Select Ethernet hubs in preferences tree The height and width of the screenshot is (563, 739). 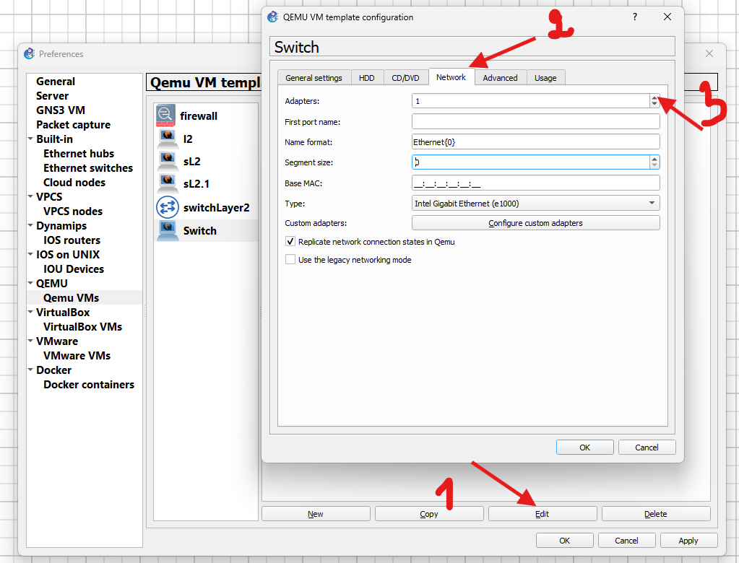[x=79, y=154]
